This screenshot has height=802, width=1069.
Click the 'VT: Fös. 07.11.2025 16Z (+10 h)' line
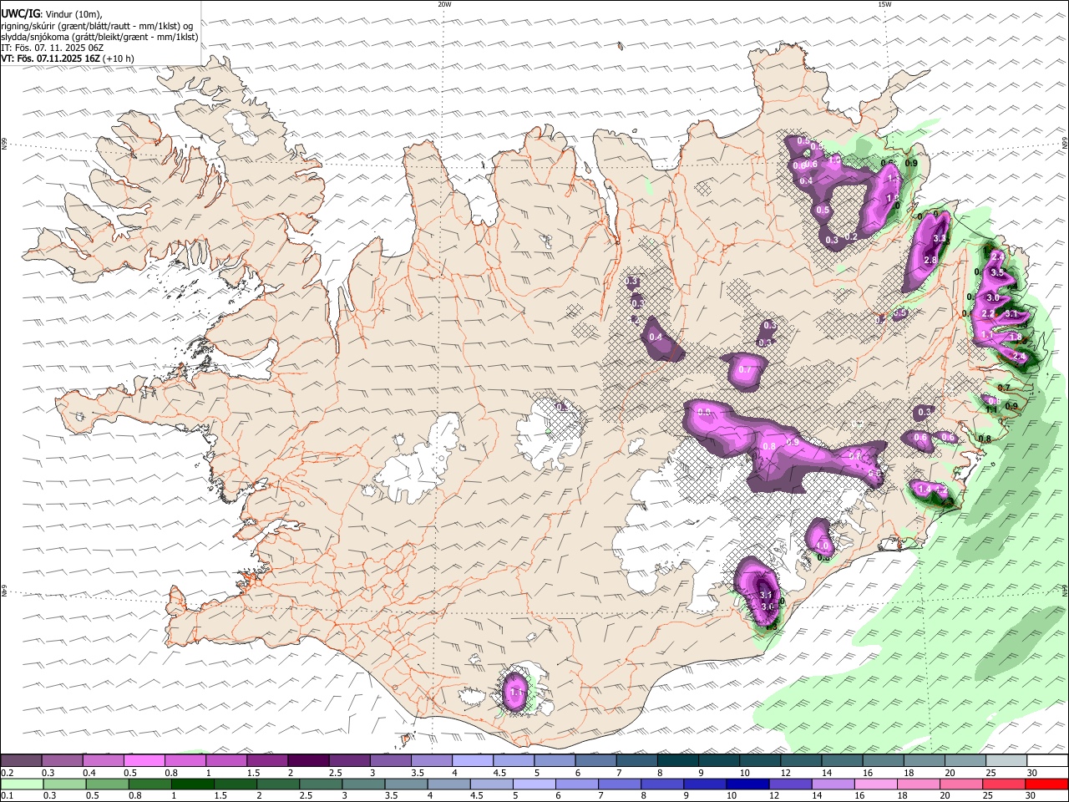click(68, 58)
